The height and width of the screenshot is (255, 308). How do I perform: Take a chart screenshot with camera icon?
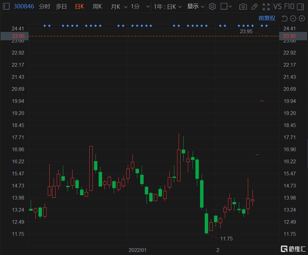(x=243, y=7)
